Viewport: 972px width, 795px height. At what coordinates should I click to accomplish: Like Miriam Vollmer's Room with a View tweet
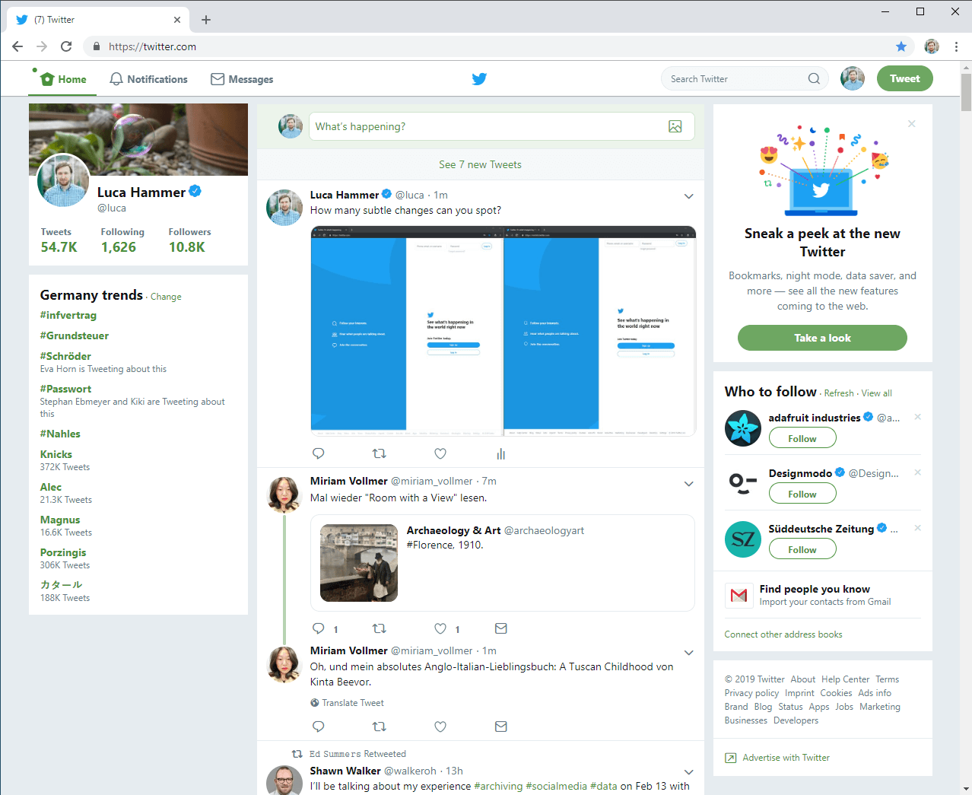point(440,628)
